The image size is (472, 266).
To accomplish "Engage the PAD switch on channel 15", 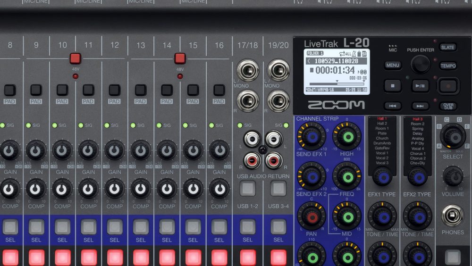I will (x=193, y=90).
